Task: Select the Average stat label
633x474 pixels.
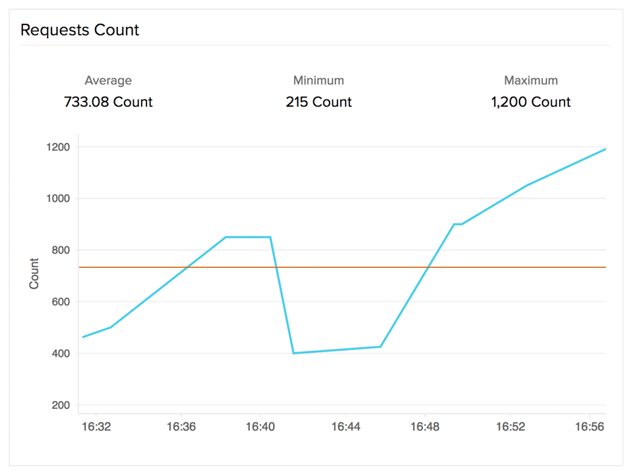Action: (x=108, y=80)
